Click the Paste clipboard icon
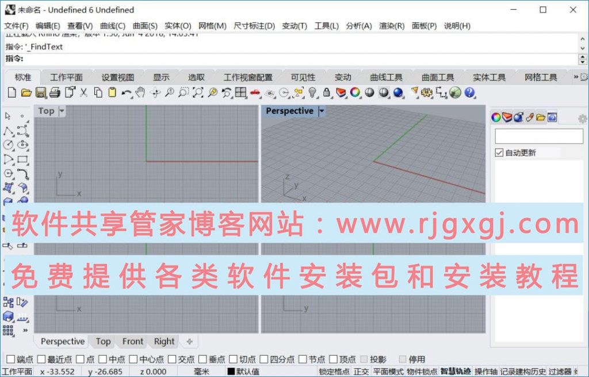 pos(112,93)
